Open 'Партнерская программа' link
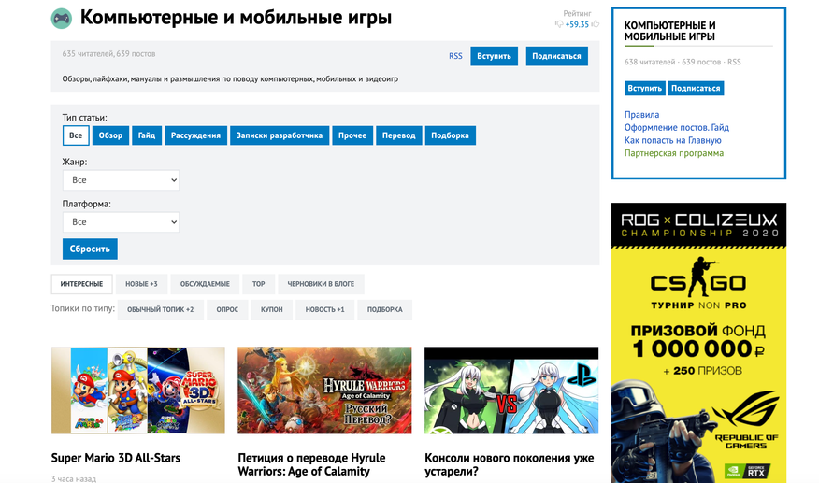819x483 pixels. tap(674, 153)
